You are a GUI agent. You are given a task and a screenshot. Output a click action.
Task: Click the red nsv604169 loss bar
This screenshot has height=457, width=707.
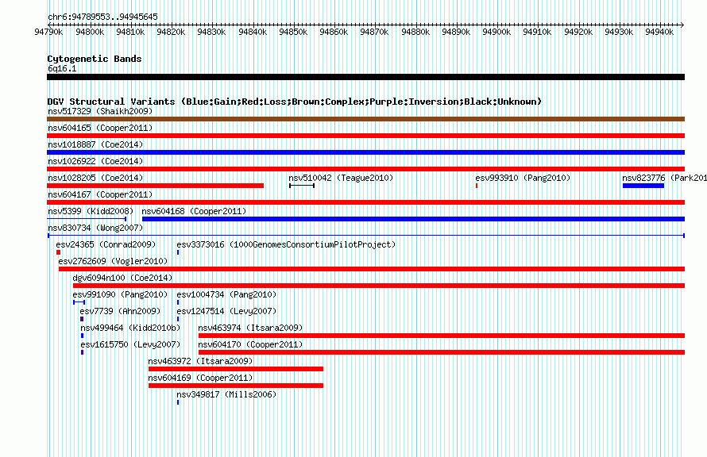[236, 386]
